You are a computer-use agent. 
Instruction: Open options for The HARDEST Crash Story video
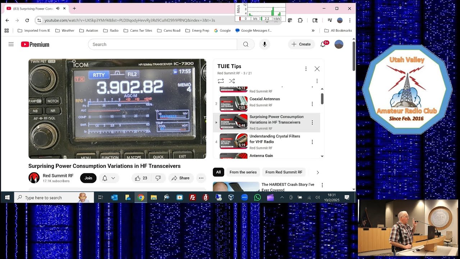point(322,185)
